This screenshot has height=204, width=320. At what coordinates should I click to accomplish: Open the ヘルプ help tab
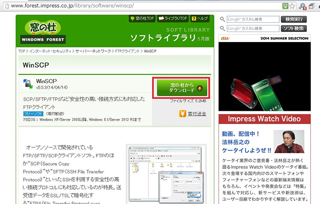[200, 19]
